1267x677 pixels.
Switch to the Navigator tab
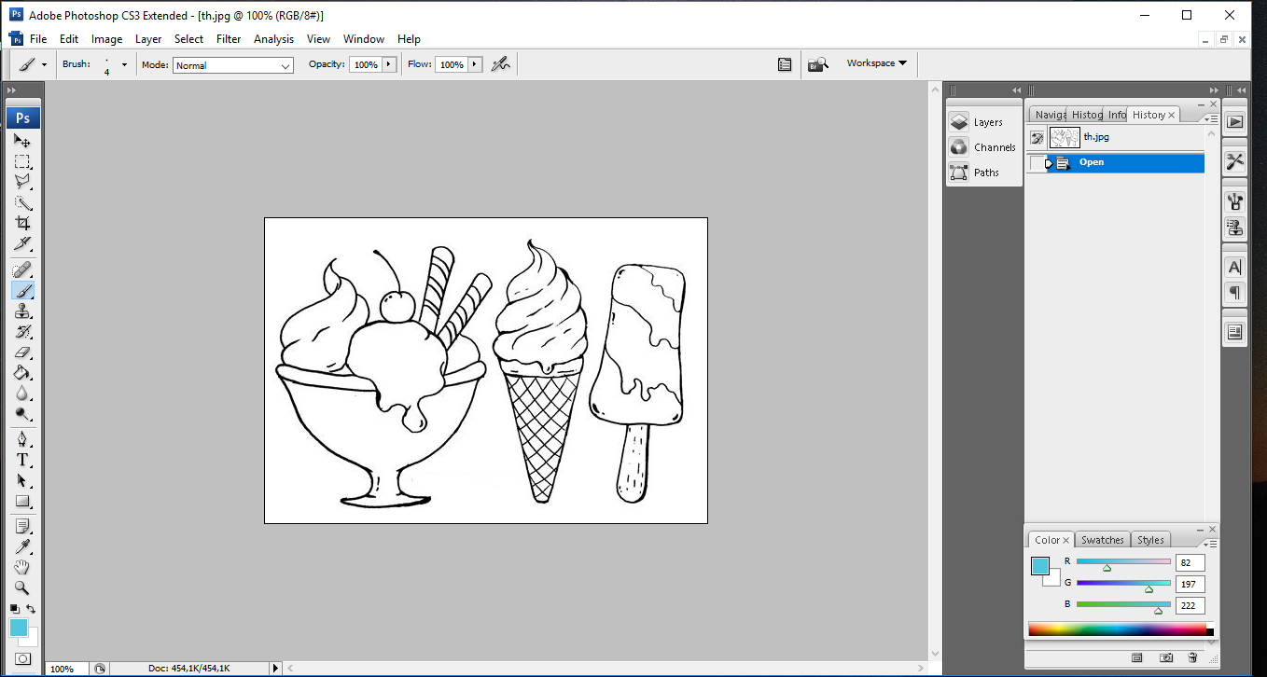1049,115
